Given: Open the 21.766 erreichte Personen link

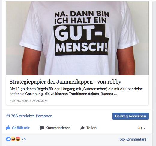Looking at the screenshot, I should point(29,116).
